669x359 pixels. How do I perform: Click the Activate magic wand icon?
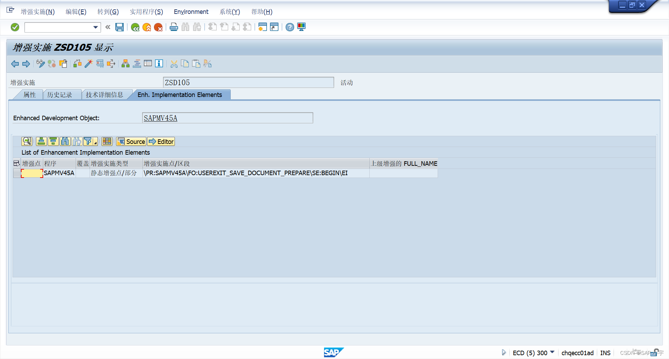tap(89, 64)
